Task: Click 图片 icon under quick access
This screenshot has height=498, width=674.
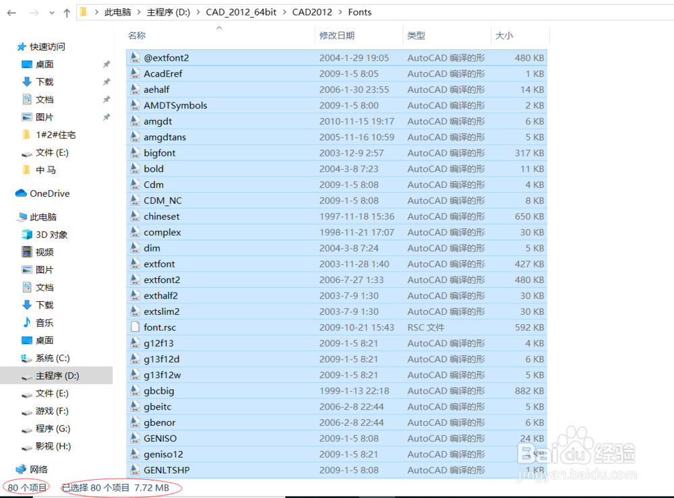Action: click(27, 117)
